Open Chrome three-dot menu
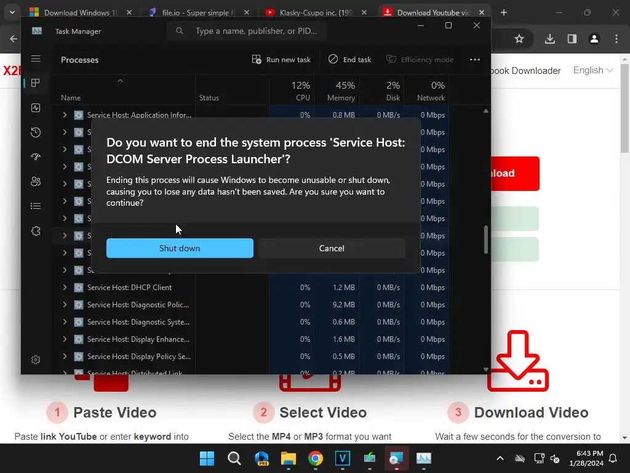Image resolution: width=630 pixels, height=473 pixels. pos(616,39)
